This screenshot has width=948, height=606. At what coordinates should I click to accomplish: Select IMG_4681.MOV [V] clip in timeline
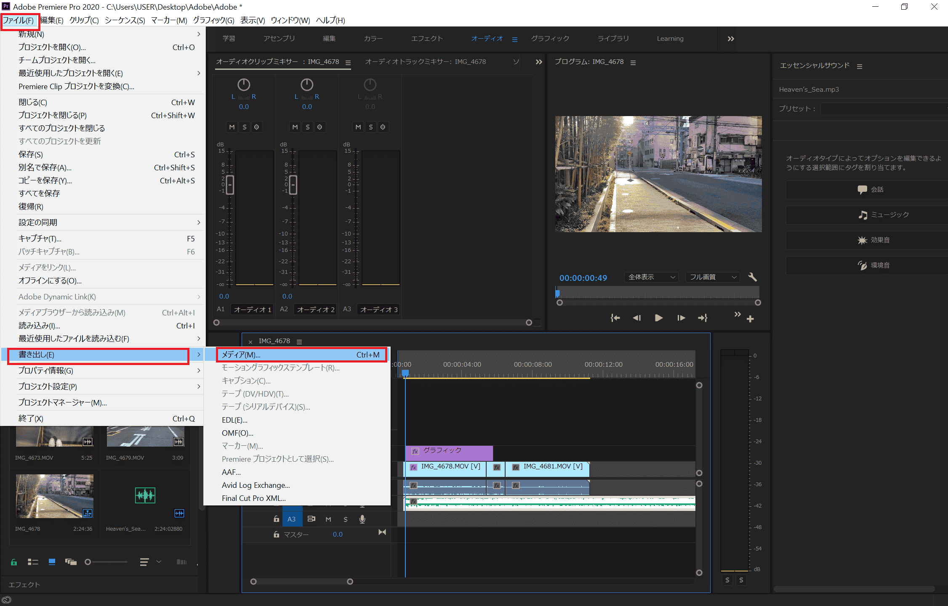pyautogui.click(x=547, y=469)
